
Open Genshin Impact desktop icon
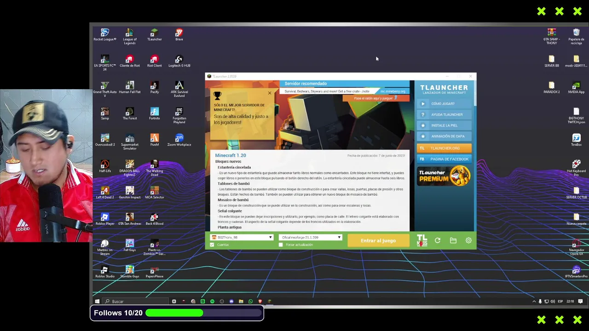click(x=130, y=192)
